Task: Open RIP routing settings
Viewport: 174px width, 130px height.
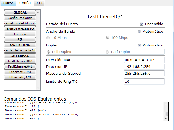Action: click(20, 39)
